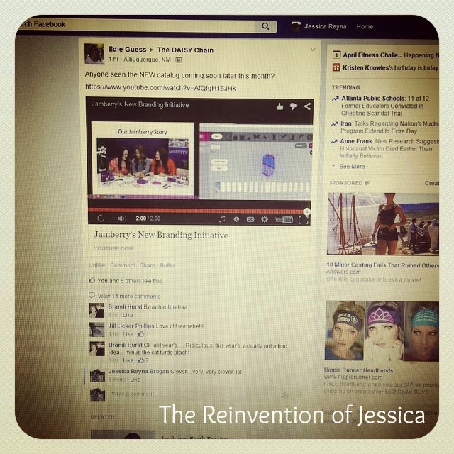Viewport: 454px width, 454px height.
Task: Click Comment under the post
Action: [x=123, y=265]
